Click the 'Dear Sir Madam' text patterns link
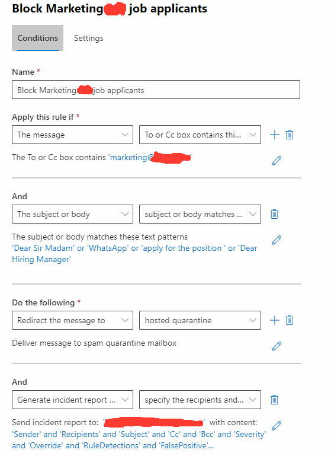Screen dimensions: 331x456 134,254
